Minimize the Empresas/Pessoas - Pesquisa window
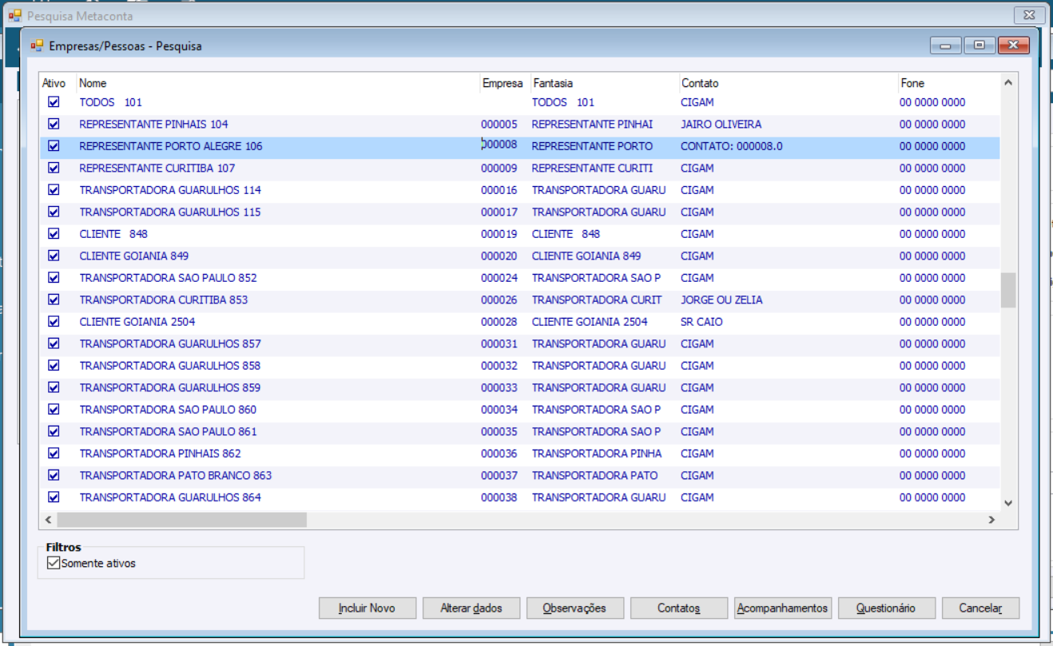This screenshot has height=646, width=1053. coord(946,46)
